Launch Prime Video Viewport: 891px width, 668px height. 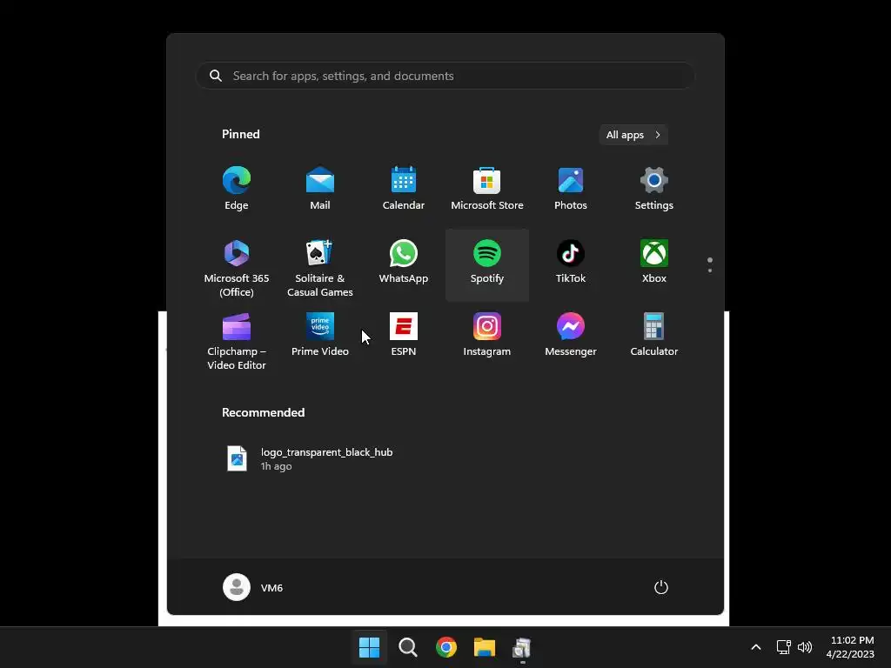click(x=320, y=338)
